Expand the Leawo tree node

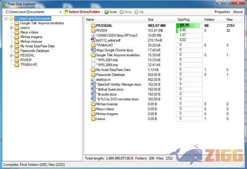click(x=11, y=28)
